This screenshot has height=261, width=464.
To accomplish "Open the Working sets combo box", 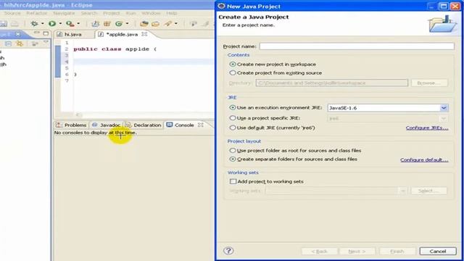I will click(336, 191).
